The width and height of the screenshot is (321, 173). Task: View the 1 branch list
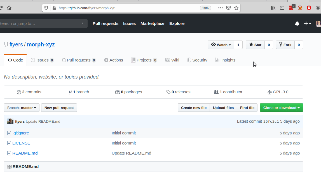[79, 92]
